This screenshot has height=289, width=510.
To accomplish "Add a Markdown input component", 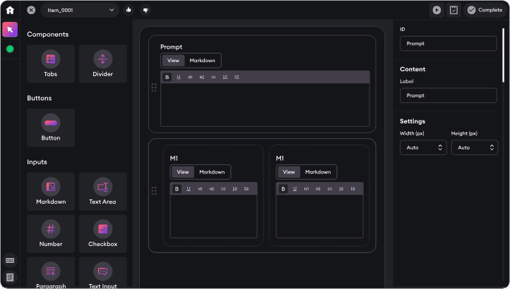I will pyautogui.click(x=51, y=192).
